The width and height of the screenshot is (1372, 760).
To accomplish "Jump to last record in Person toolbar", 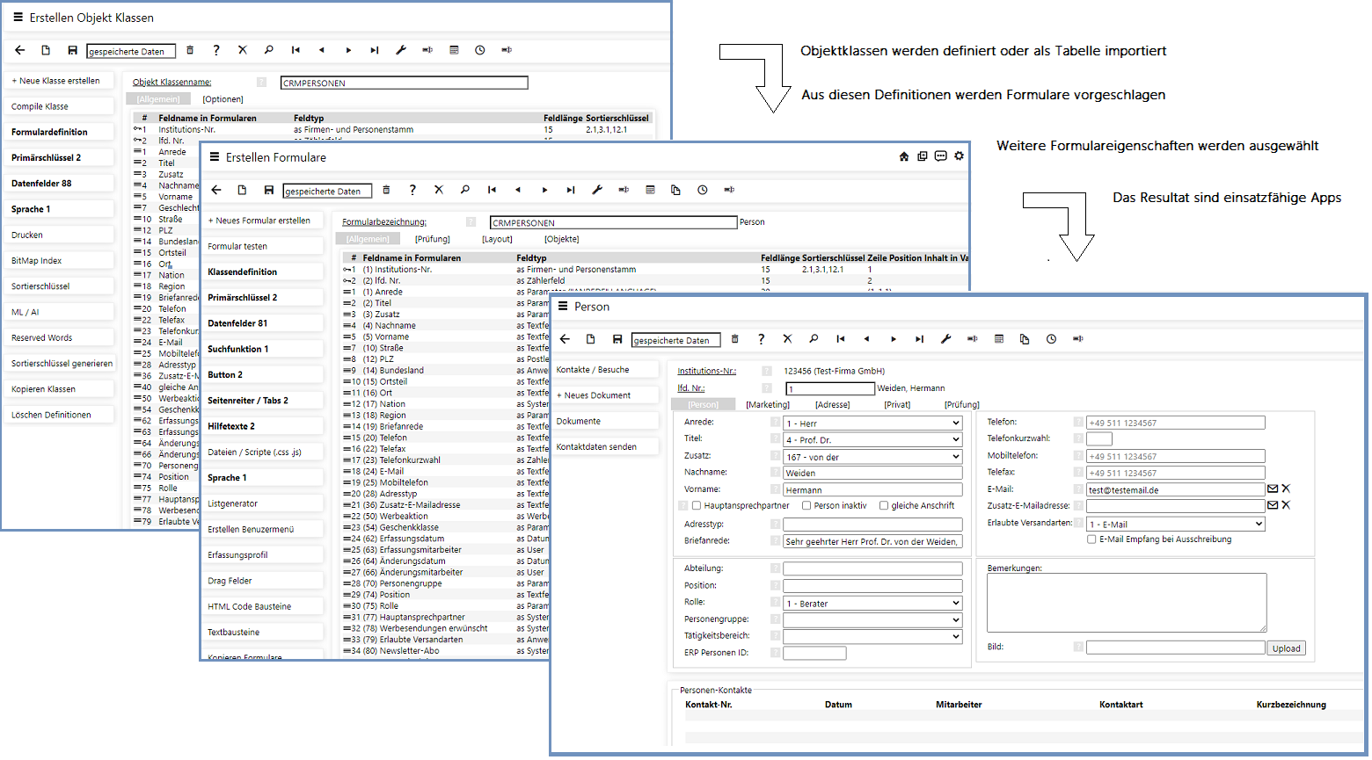I will pos(920,339).
